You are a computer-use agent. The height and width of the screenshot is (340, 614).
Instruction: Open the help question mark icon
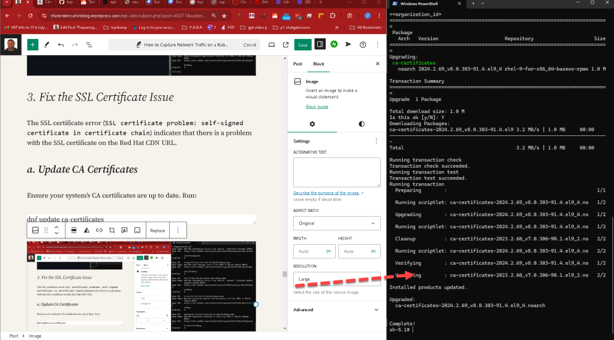click(363, 44)
